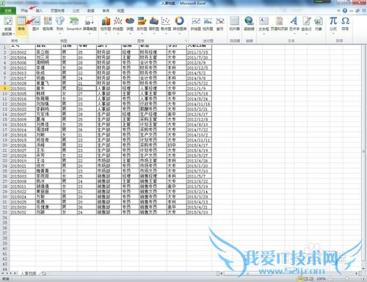This screenshot has width=367, height=282.
Task: Click the zoom slider handle
Action: (x=347, y=278)
